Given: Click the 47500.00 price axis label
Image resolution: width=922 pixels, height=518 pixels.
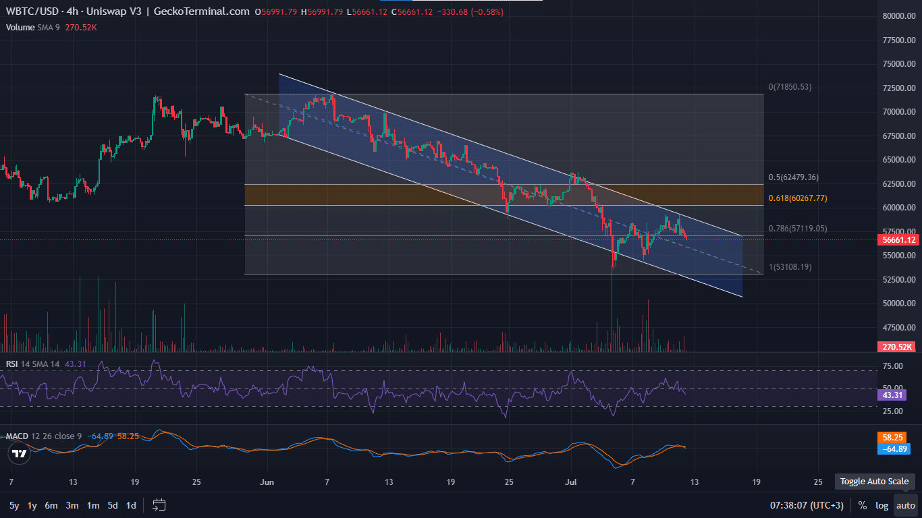Looking at the screenshot, I should pyautogui.click(x=899, y=328).
